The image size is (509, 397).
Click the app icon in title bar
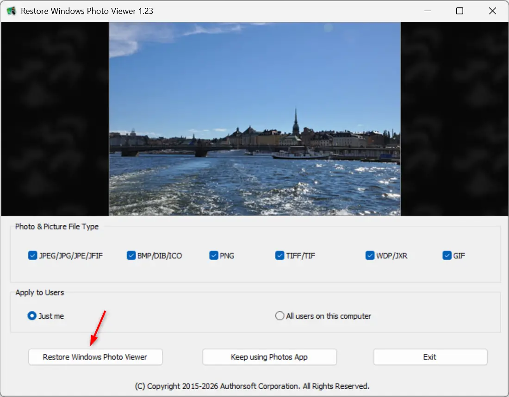click(x=12, y=11)
